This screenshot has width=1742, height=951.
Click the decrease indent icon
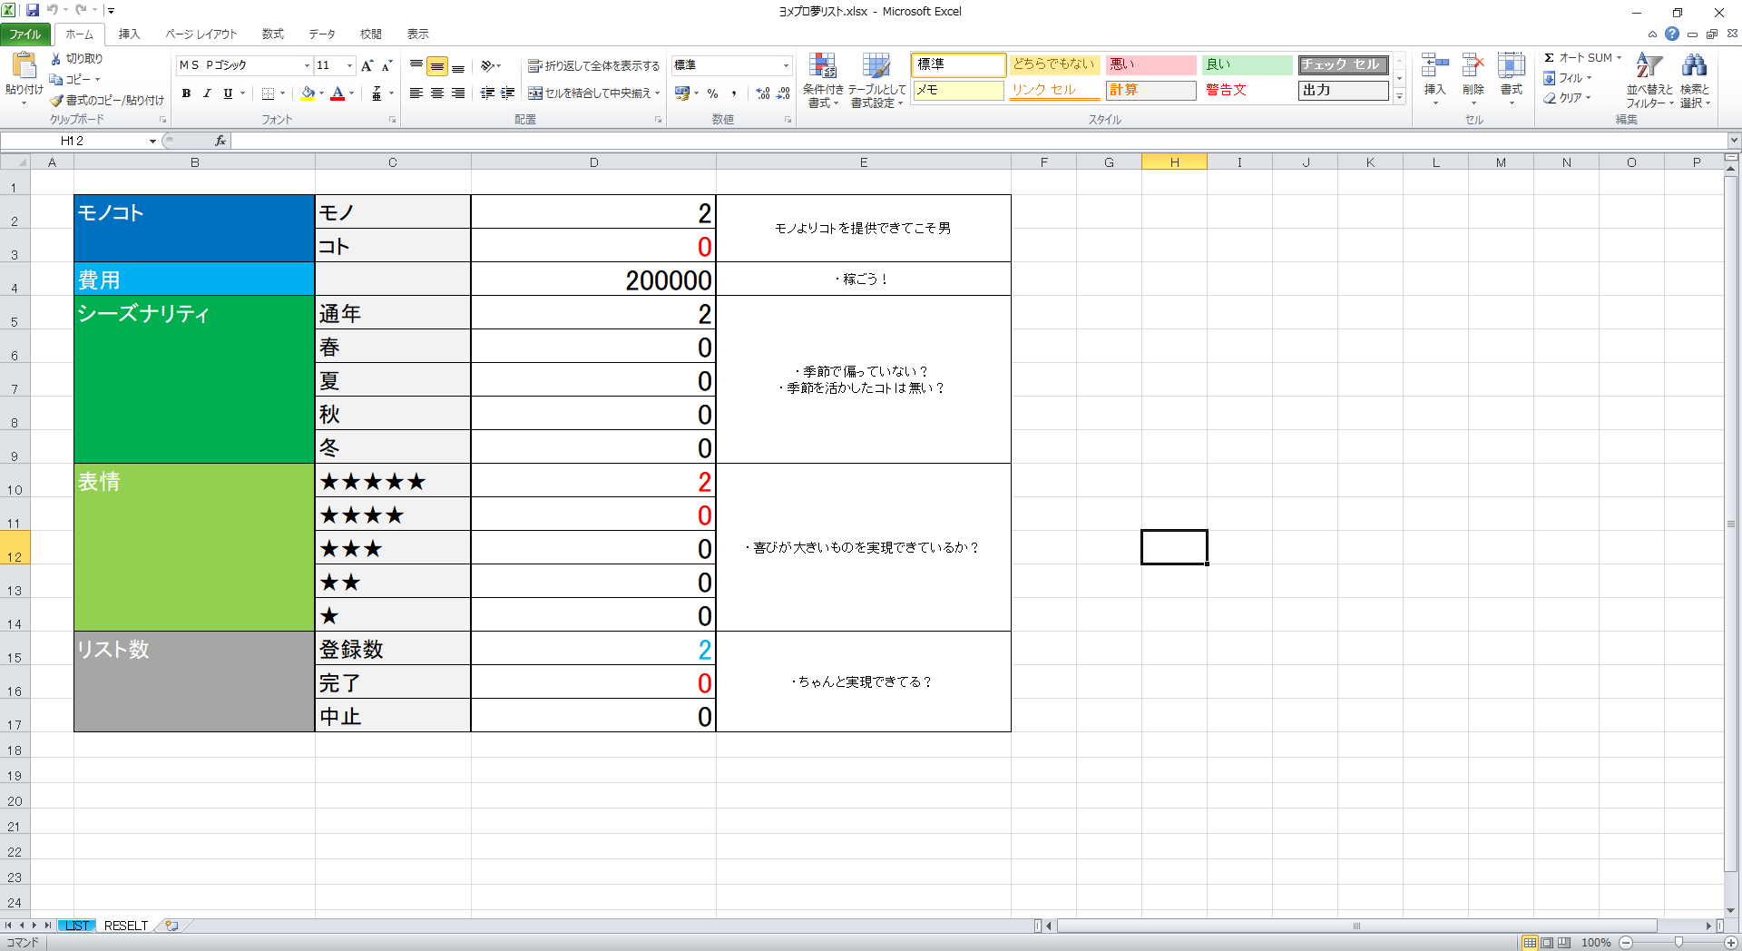coord(488,93)
